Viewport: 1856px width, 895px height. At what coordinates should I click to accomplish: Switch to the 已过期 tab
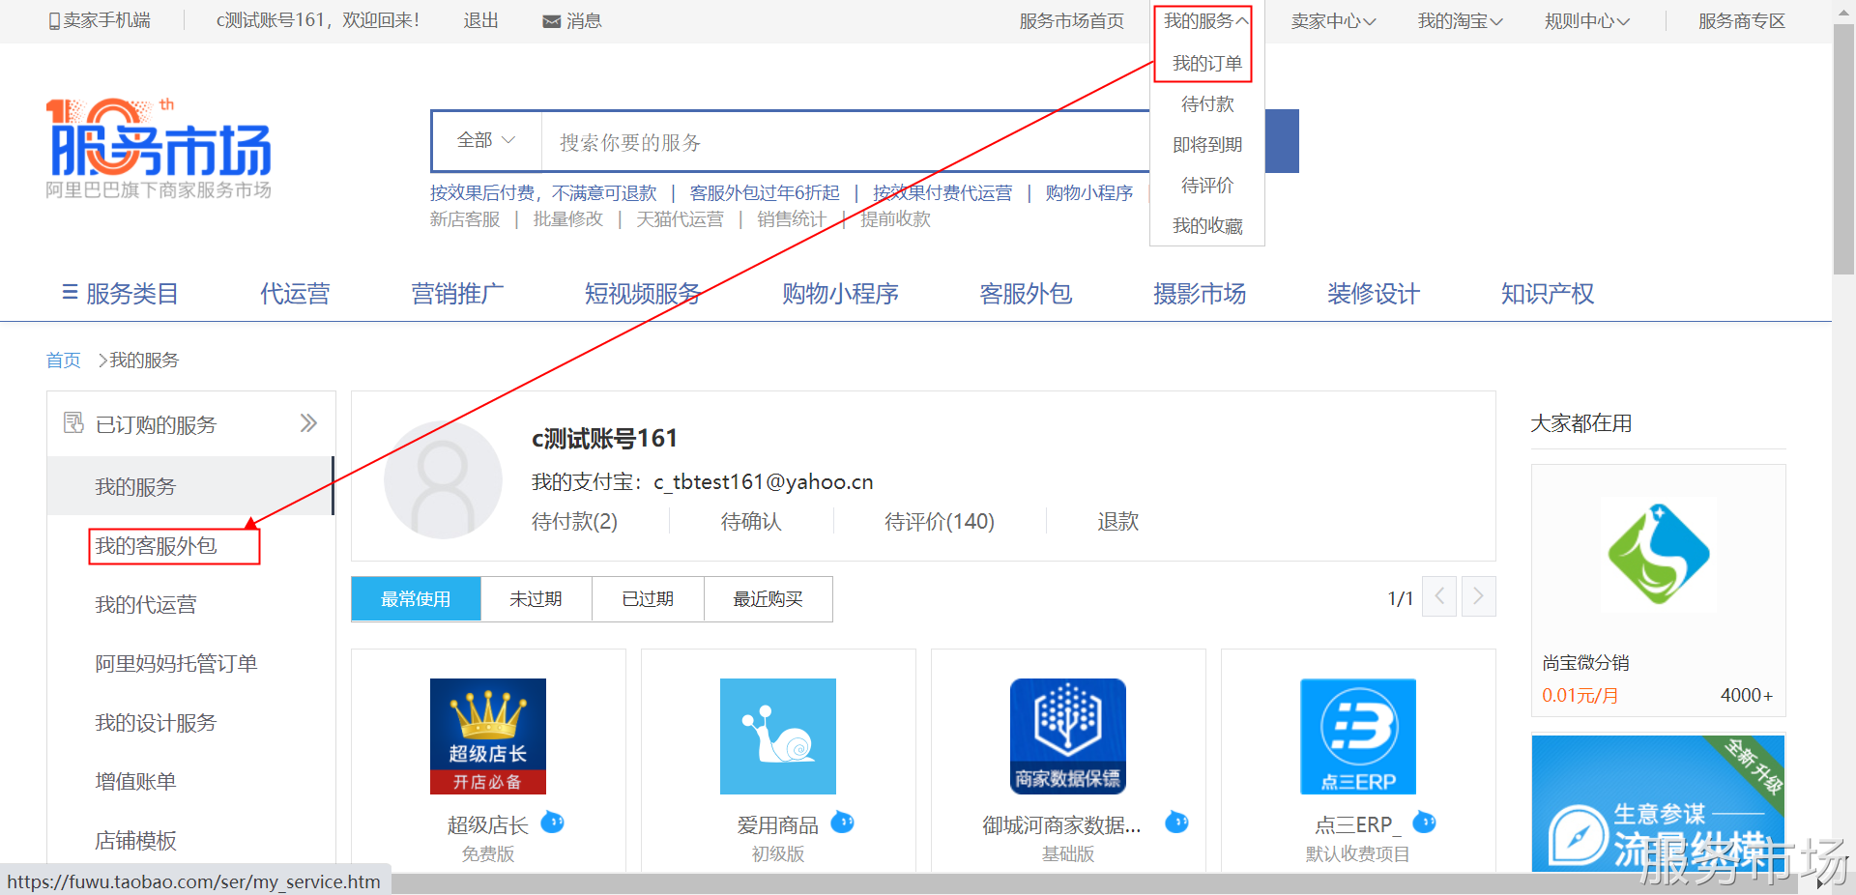point(649,599)
